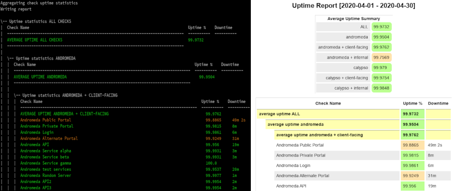Click the 20m downtime value
Viewport: 458px width, 191px height.
pyautogui.click(x=236, y=169)
